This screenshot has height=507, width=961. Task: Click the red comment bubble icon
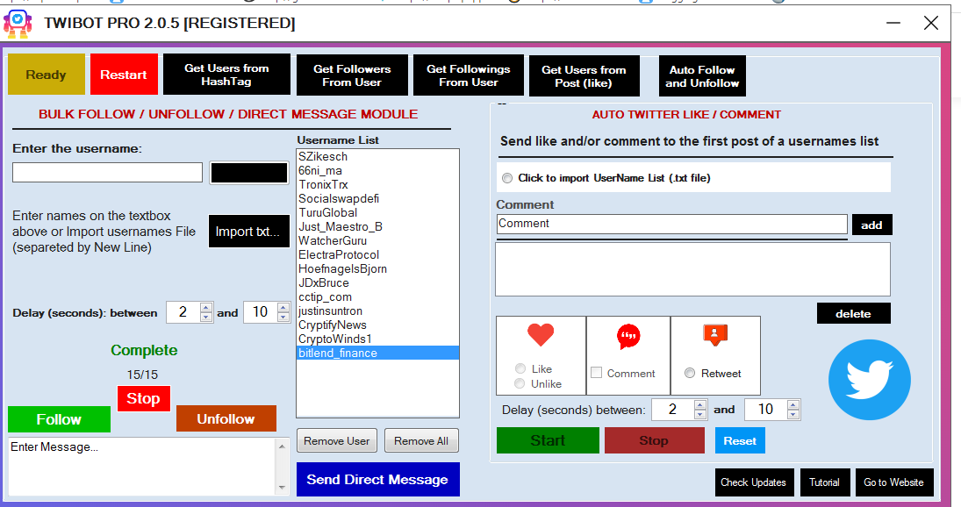628,336
